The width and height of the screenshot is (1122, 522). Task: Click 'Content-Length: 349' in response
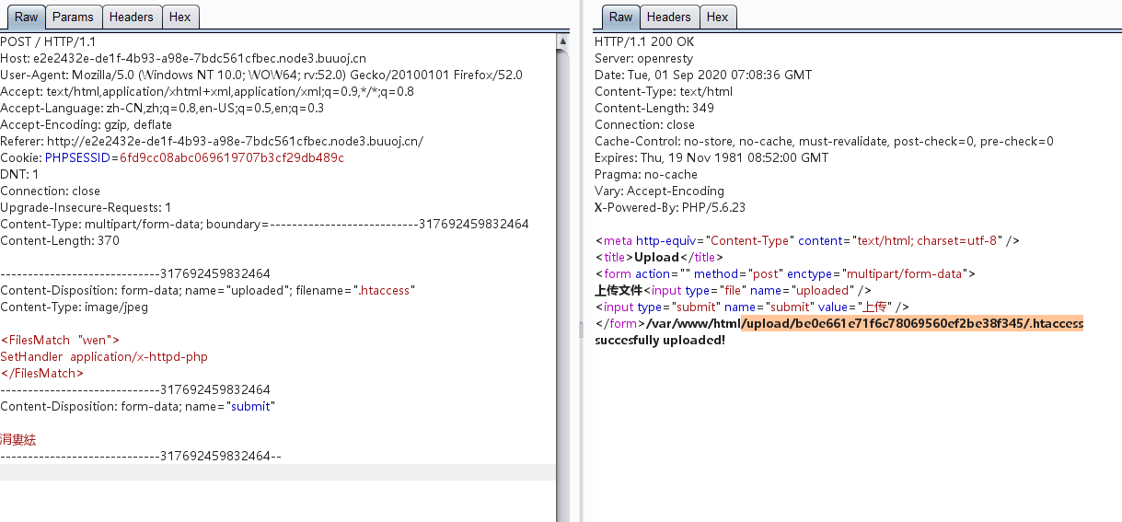pyautogui.click(x=654, y=108)
